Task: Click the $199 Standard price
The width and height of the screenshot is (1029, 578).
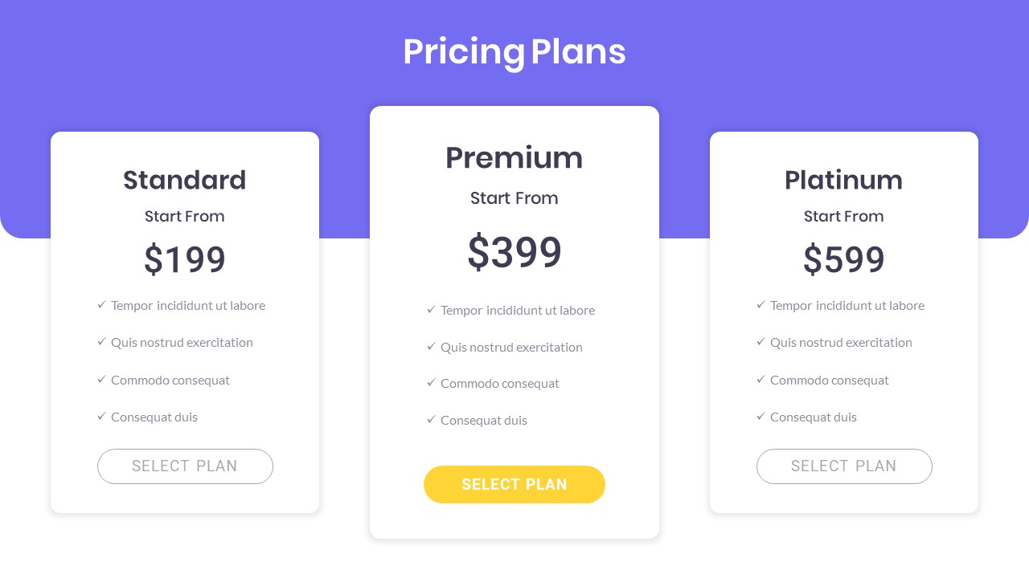Action: 185,260
